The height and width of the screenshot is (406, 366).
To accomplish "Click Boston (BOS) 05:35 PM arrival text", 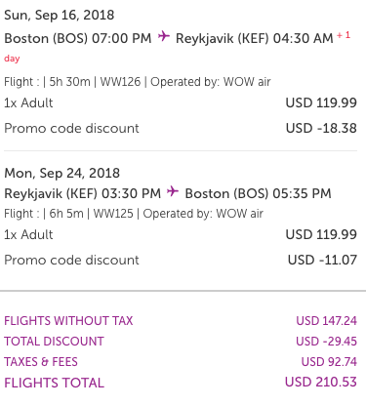I will [x=258, y=193].
